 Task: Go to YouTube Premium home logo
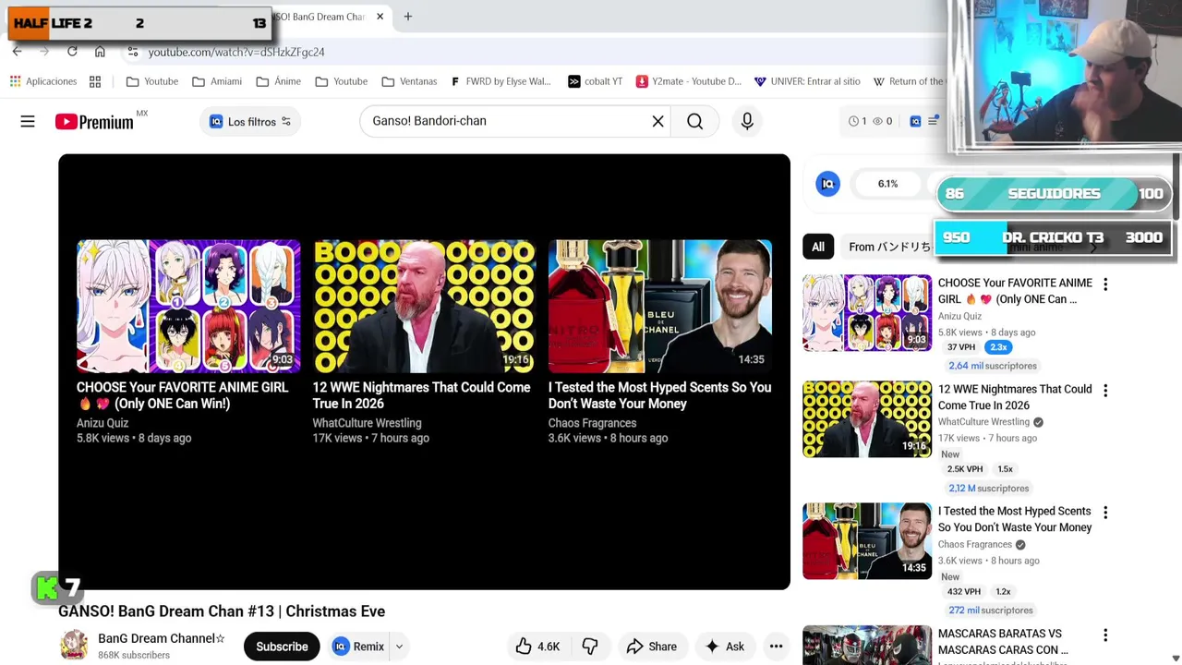point(94,121)
